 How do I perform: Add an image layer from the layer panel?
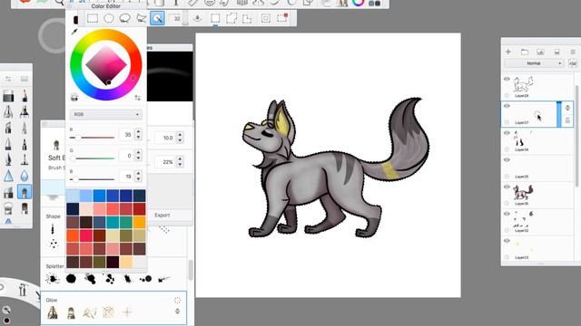point(541,52)
